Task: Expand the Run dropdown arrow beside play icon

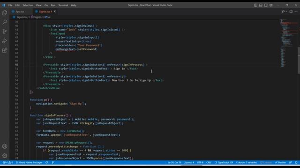Action: pos(286,12)
